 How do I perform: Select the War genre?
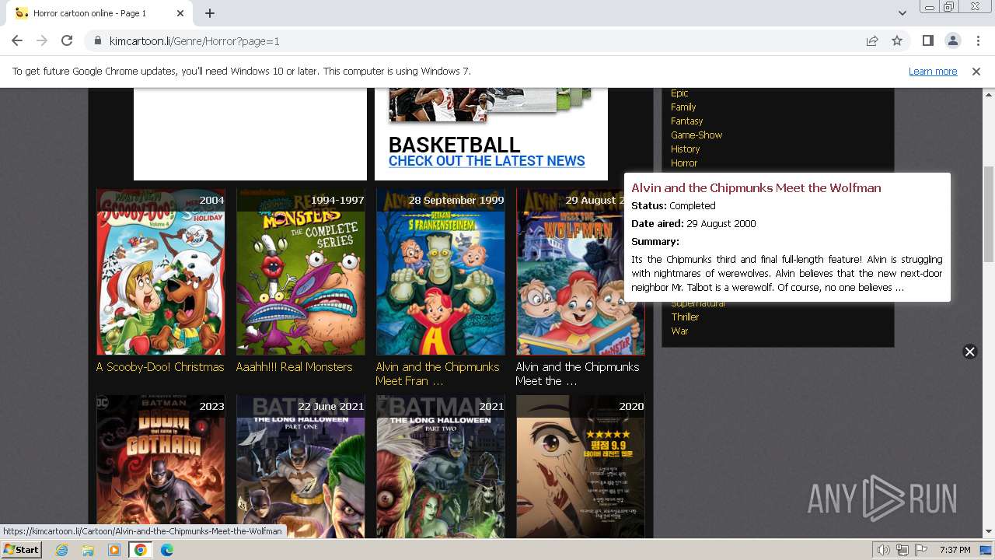point(679,331)
